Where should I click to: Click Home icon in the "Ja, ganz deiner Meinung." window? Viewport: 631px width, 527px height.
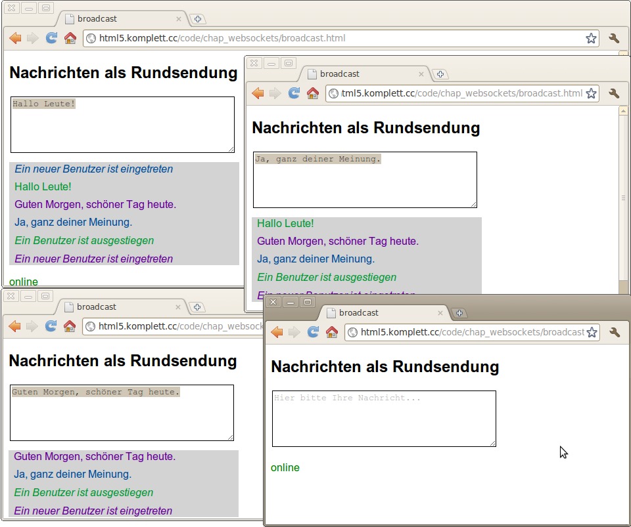click(x=313, y=93)
